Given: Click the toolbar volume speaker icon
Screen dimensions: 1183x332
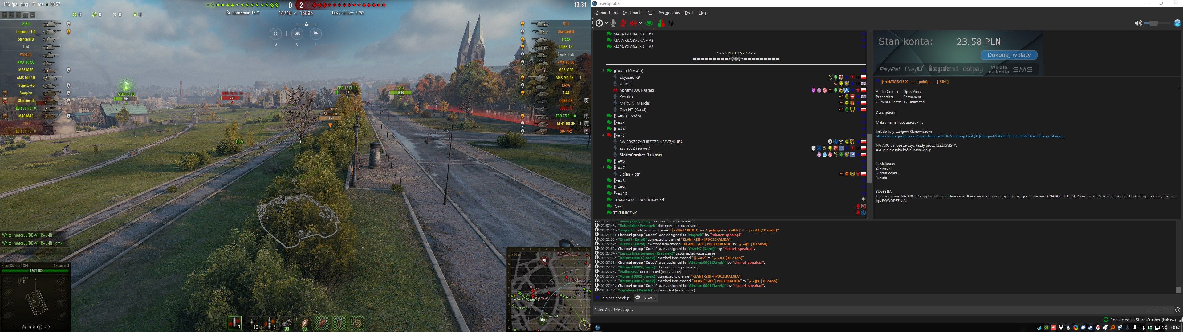Looking at the screenshot, I should pos(1138,23).
